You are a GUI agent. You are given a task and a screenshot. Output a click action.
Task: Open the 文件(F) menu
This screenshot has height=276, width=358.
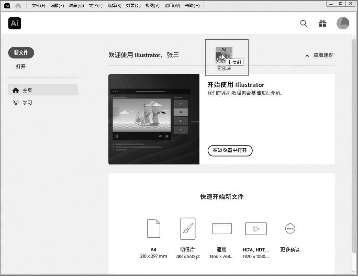(x=38, y=6)
